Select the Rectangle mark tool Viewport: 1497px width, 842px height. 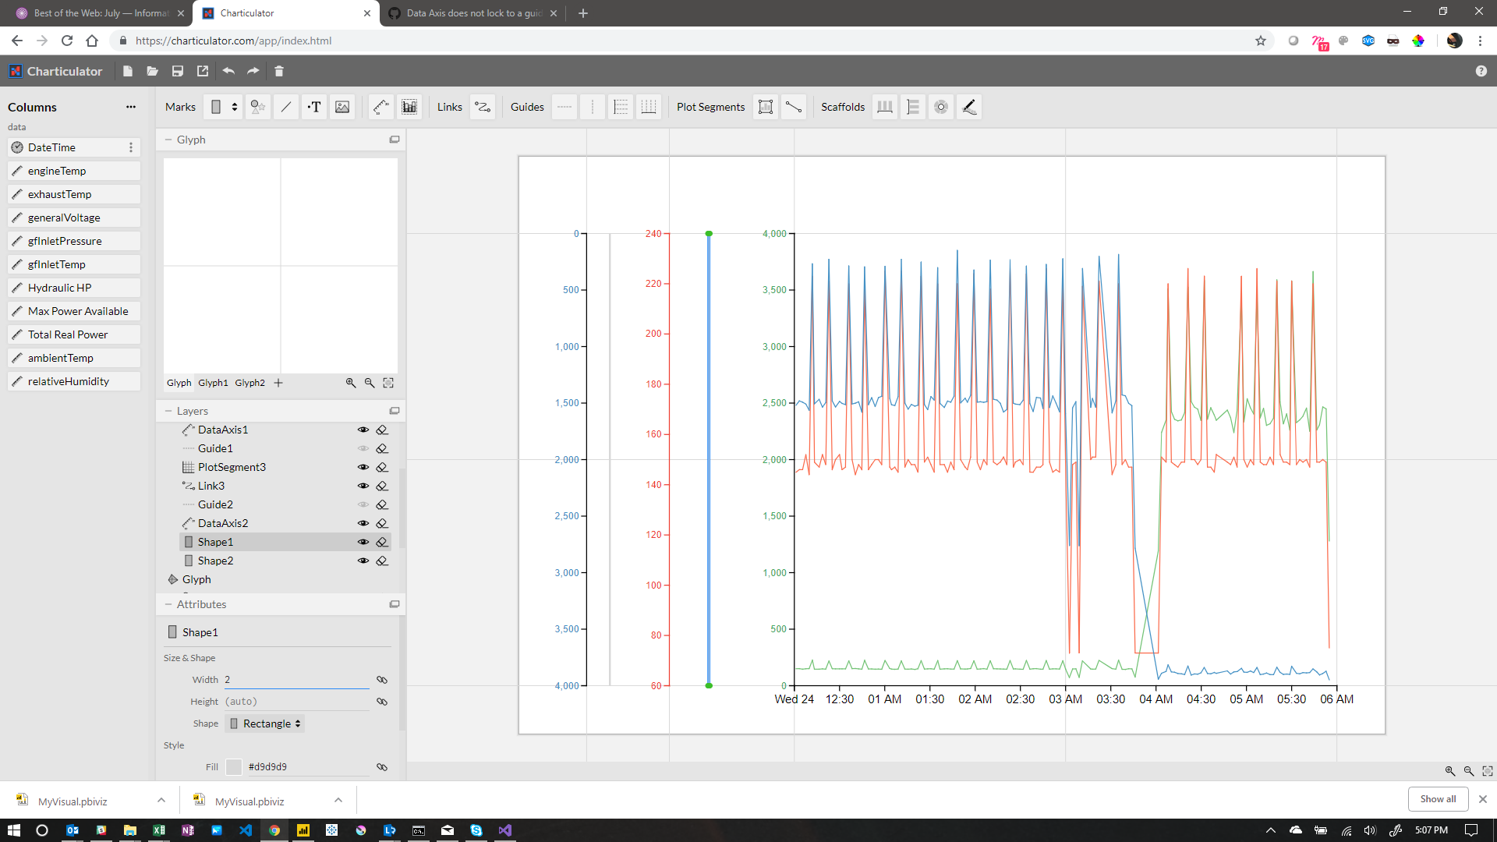click(216, 107)
